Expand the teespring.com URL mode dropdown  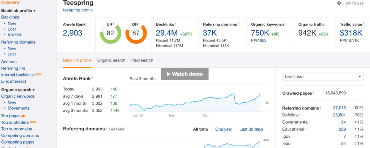point(92,10)
